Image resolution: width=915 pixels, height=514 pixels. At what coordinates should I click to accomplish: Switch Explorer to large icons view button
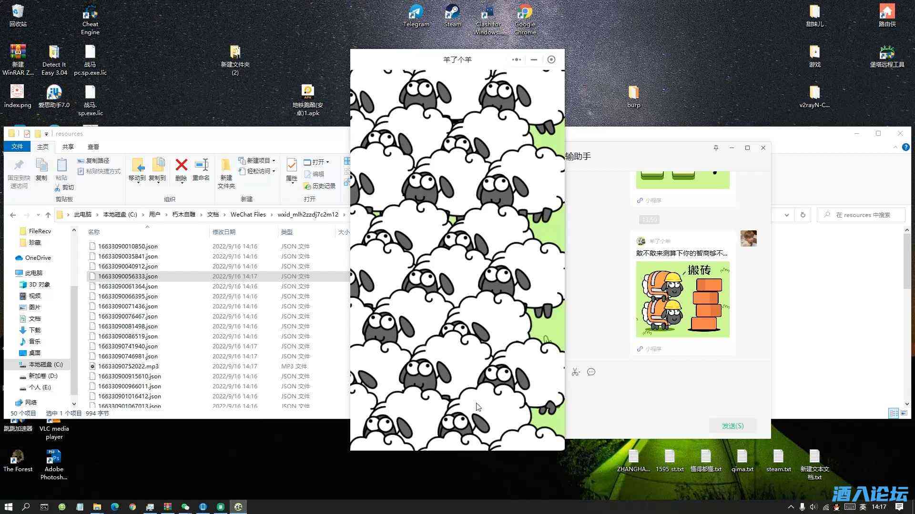pos(904,413)
